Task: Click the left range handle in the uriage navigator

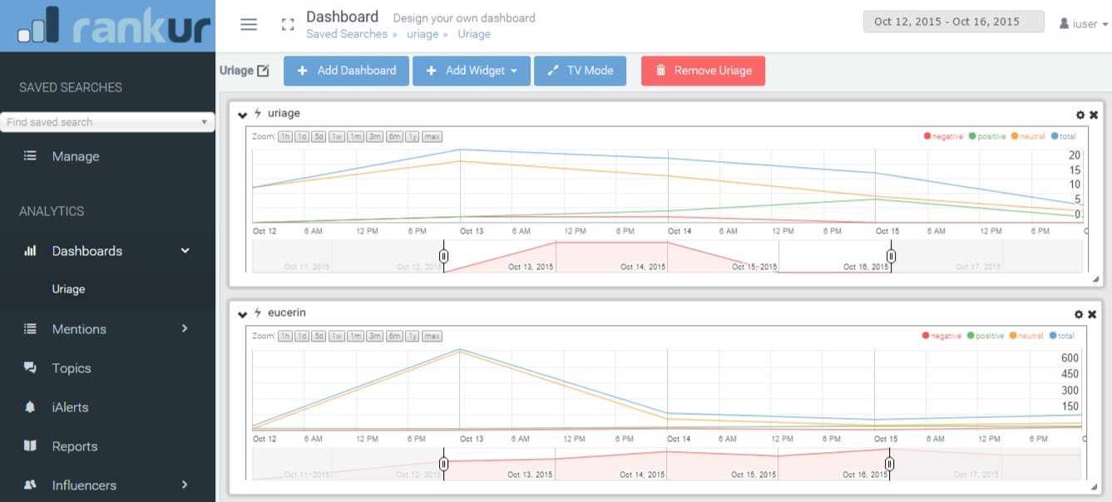Action: (444, 256)
